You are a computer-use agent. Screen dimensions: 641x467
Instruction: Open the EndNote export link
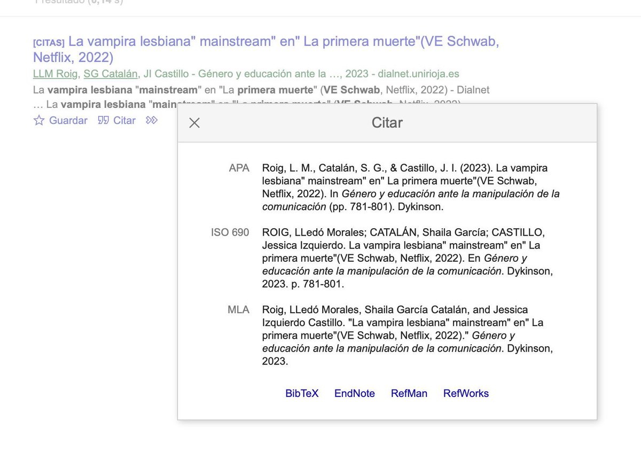click(x=355, y=393)
